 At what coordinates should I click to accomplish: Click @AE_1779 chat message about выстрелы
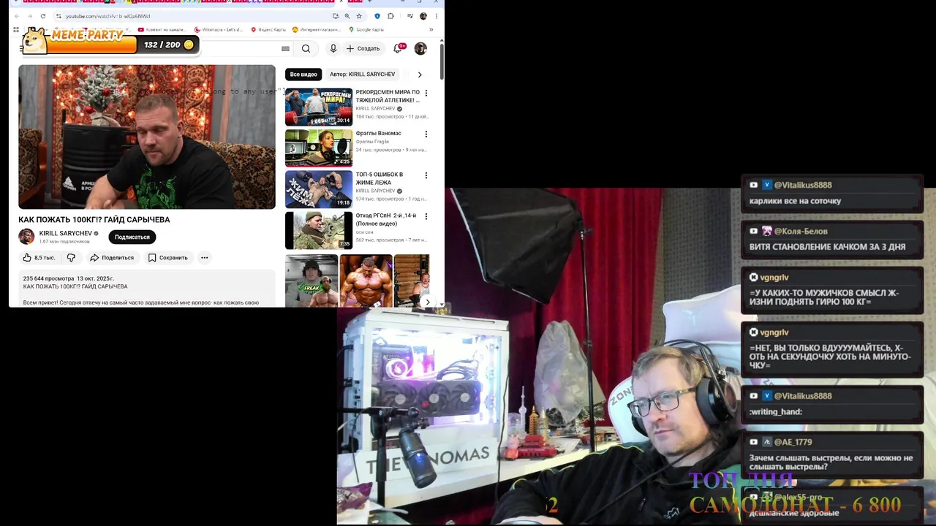832,454
